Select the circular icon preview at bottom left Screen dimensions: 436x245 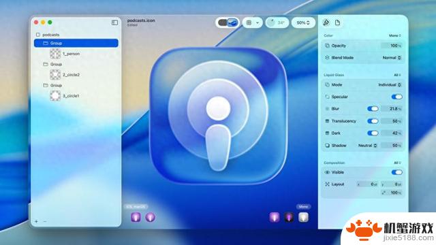150,217
